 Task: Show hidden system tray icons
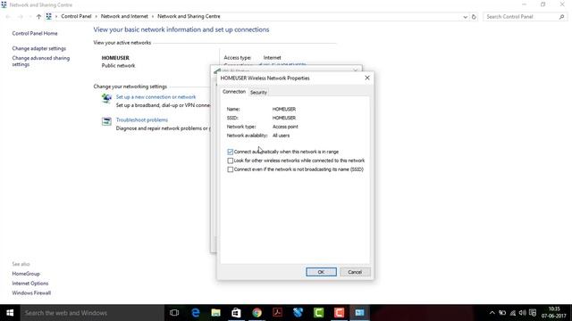pos(492,313)
